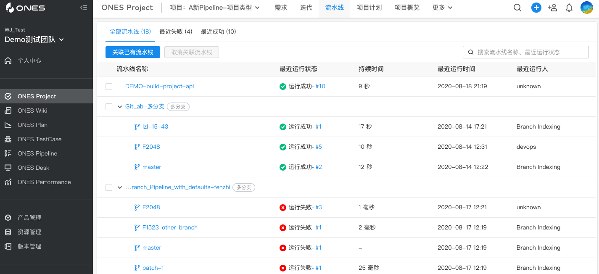Image resolution: width=599 pixels, height=274 pixels.
Task: Check the ranch_Pipeline_with_defaults-fenzhi checkbox
Action: pos(109,187)
